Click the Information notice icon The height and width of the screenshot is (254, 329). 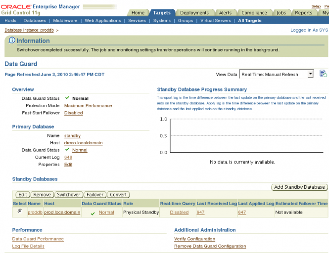(12, 40)
